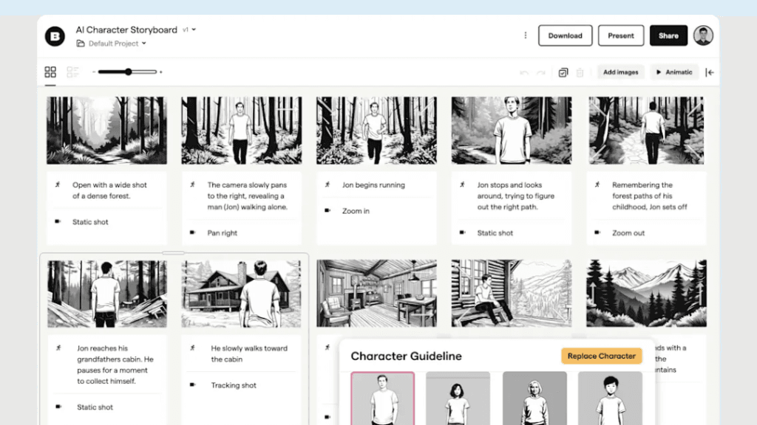Screen dimensions: 757x425
Task: Switch to list view
Action: click(x=72, y=72)
